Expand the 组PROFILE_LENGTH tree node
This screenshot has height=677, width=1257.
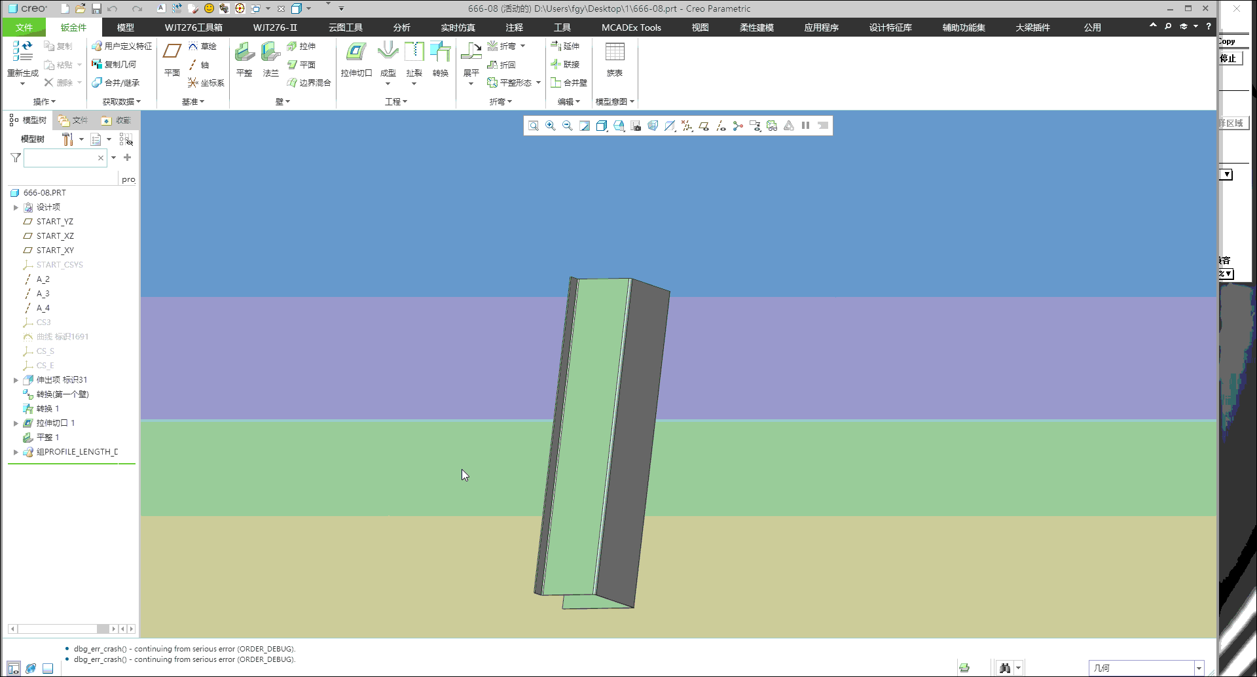[16, 452]
